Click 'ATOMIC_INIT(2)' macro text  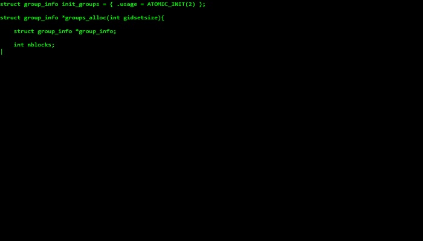[x=171, y=4]
